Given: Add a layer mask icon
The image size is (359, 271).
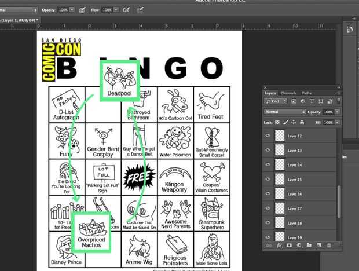Looking at the screenshot, I should (x=289, y=246).
